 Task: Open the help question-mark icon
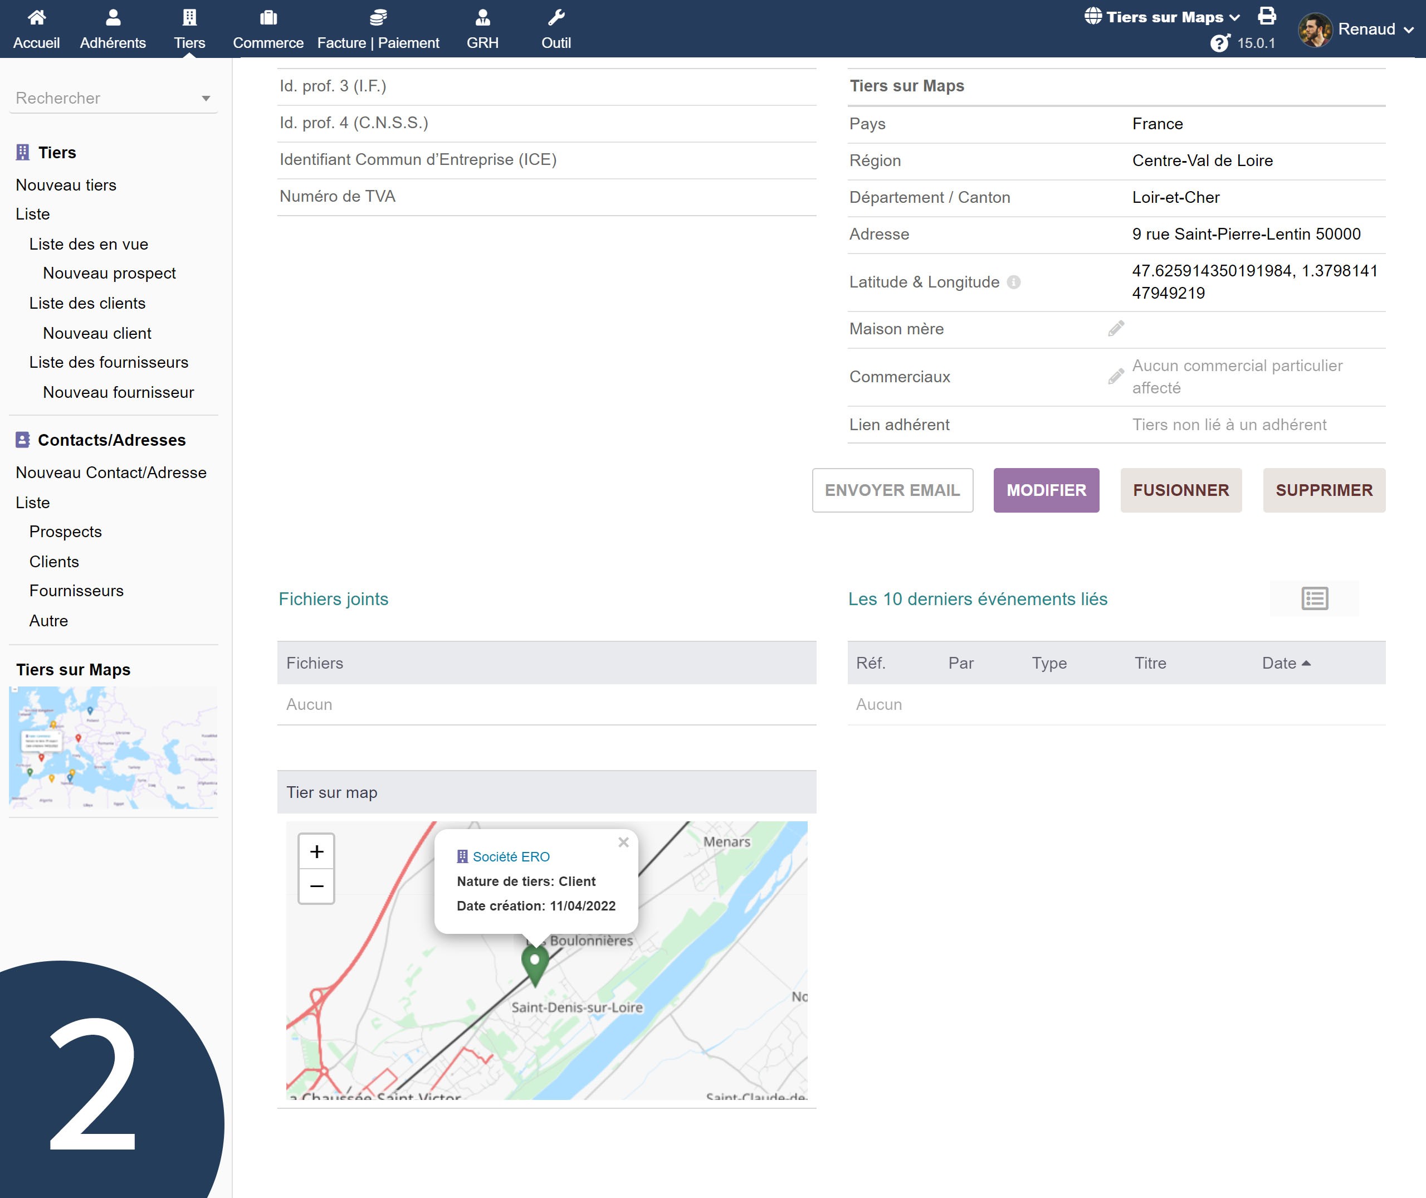[1219, 43]
